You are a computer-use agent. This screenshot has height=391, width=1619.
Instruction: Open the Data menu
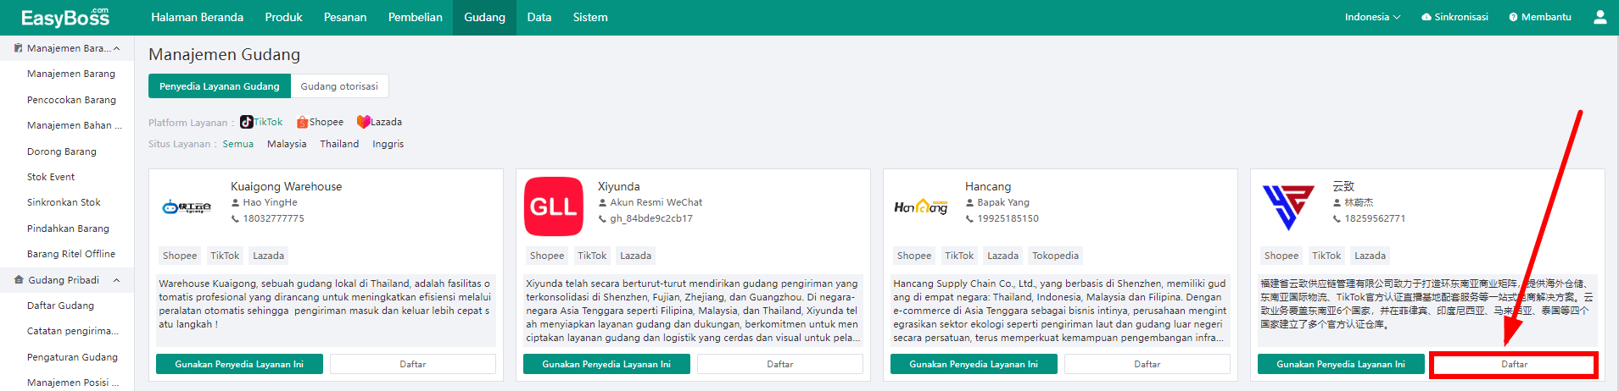click(539, 17)
